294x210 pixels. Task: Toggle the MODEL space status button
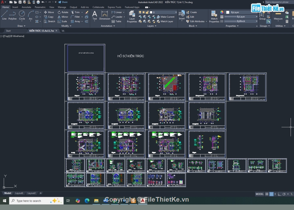click(260, 194)
